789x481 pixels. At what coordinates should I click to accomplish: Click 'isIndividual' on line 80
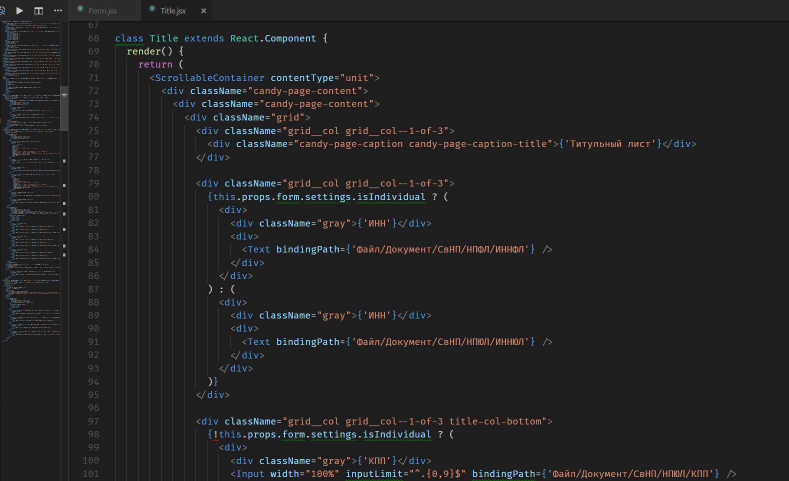pyautogui.click(x=391, y=197)
